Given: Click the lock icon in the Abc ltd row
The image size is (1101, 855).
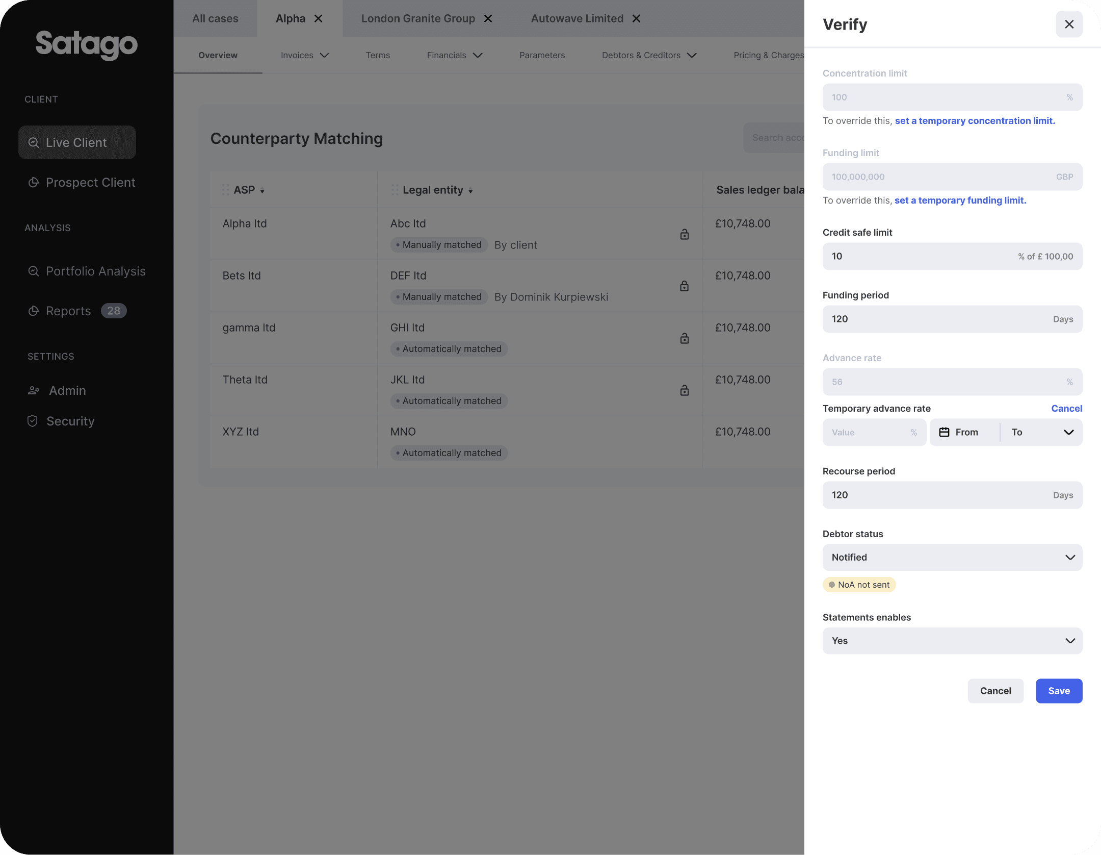Looking at the screenshot, I should [684, 234].
